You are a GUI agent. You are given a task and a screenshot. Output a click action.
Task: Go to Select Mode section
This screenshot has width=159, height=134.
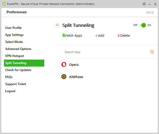click(14, 42)
